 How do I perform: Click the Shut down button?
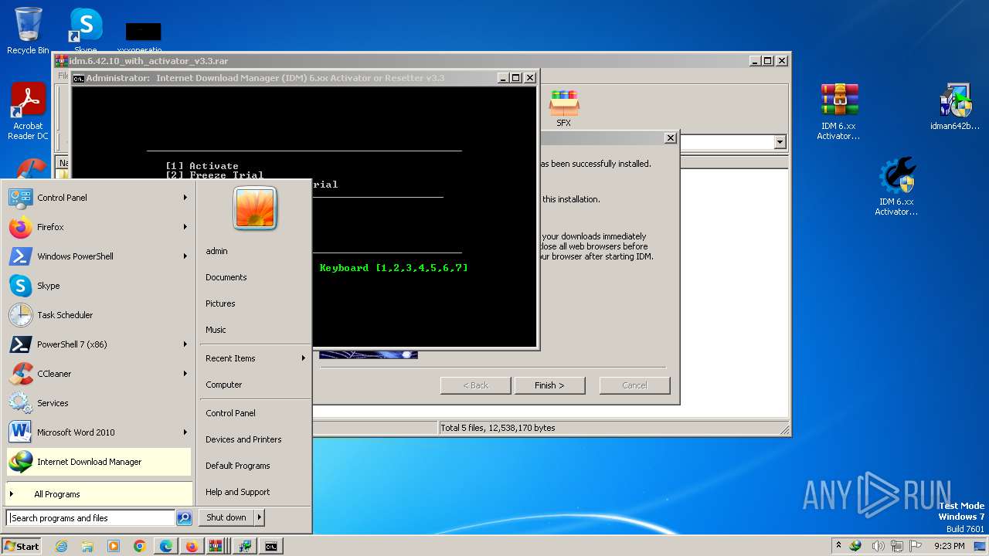tap(226, 517)
